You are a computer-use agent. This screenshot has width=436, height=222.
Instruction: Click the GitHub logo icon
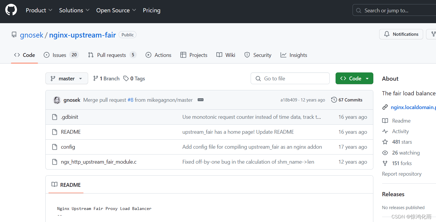pos(11,10)
